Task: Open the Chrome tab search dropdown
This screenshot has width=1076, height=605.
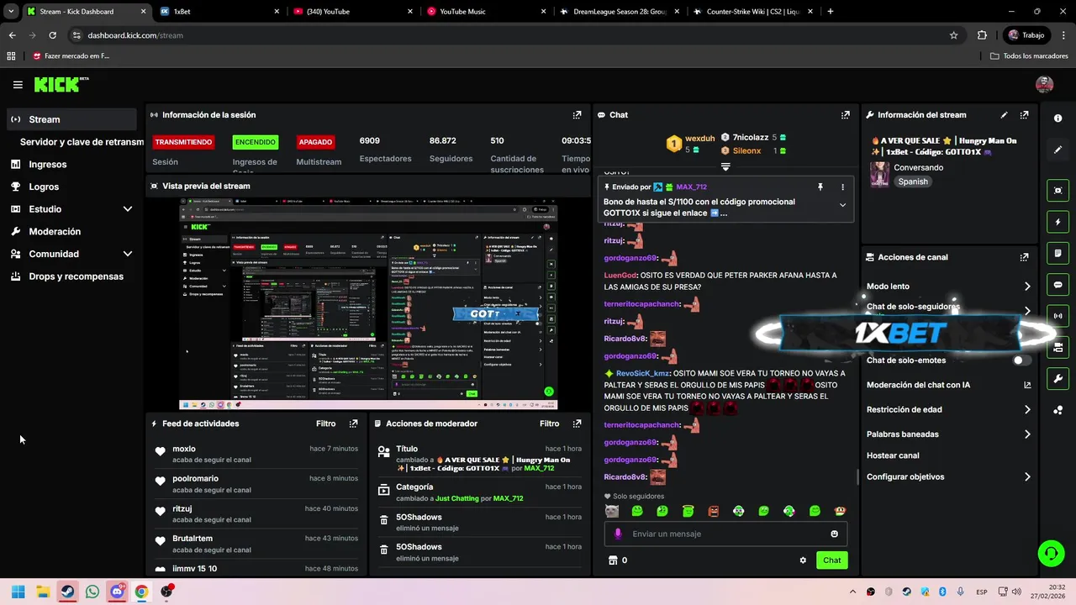Action: 11,11
